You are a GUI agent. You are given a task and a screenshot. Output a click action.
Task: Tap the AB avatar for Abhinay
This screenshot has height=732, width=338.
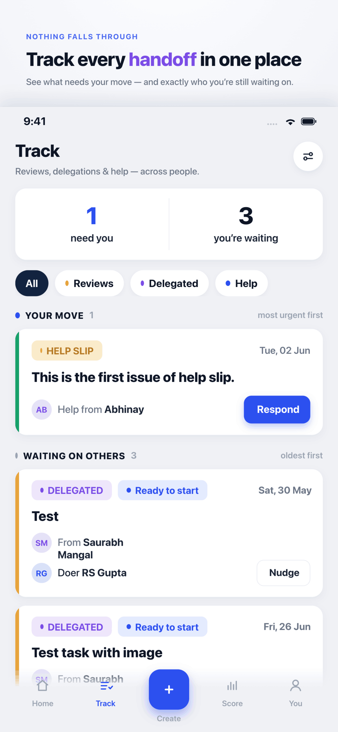pyautogui.click(x=41, y=410)
